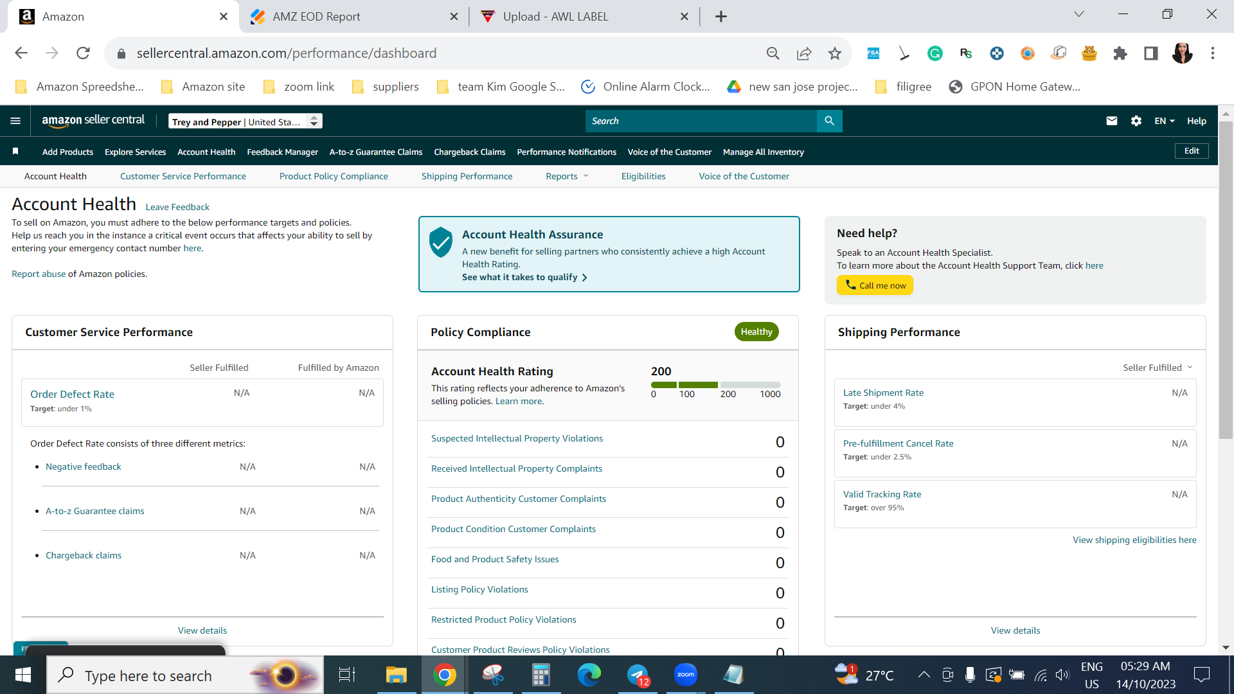This screenshot has width=1234, height=694.
Task: Open the Late Shipment Rate link
Action: (883, 393)
